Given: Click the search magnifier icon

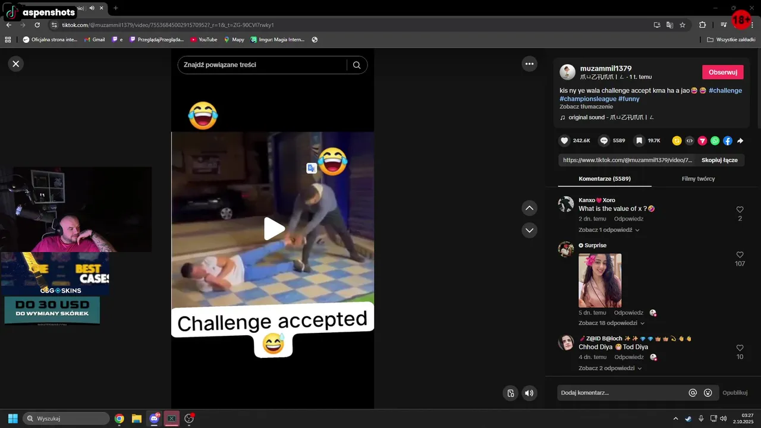Looking at the screenshot, I should coord(357,65).
